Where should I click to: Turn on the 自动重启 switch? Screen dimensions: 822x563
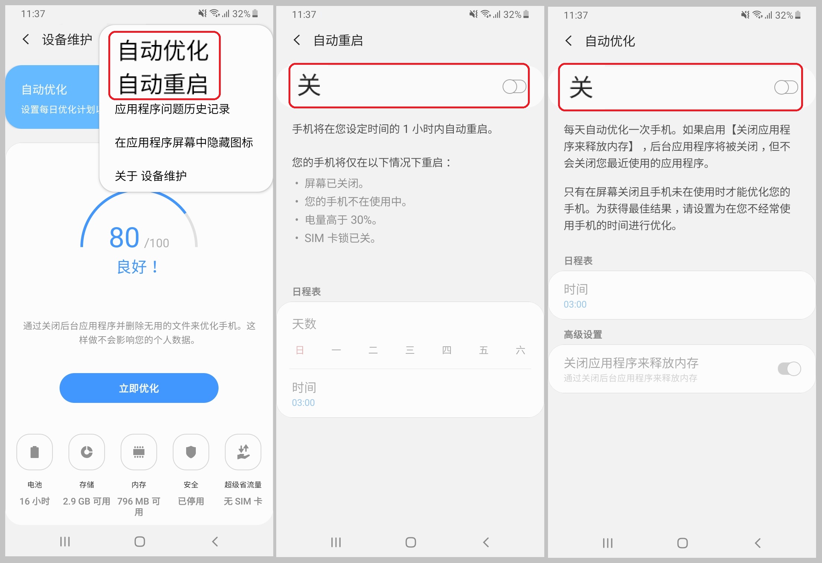[x=514, y=87]
